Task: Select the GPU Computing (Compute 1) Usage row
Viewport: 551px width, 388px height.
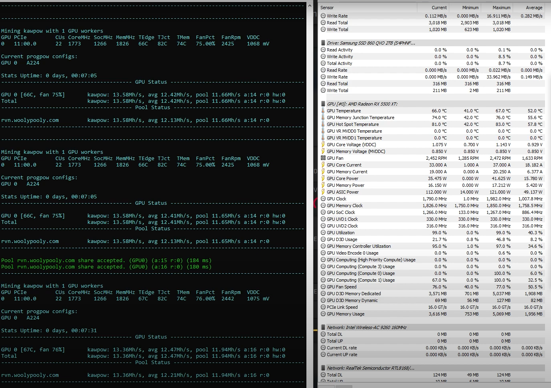Action: pyautogui.click(x=432, y=280)
